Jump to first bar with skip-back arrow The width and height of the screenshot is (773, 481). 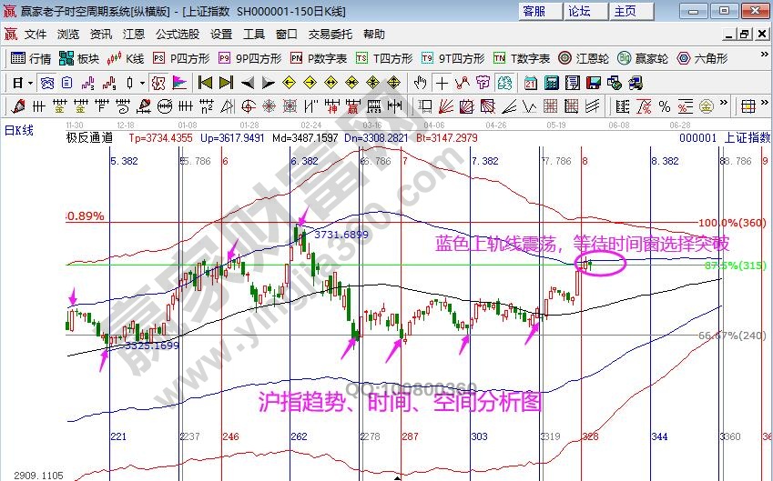tap(204, 83)
